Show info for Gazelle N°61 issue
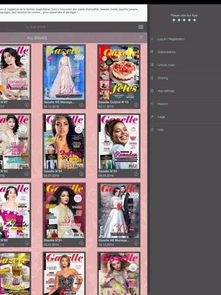The width and height of the screenshot is (221, 295). [81, 243]
